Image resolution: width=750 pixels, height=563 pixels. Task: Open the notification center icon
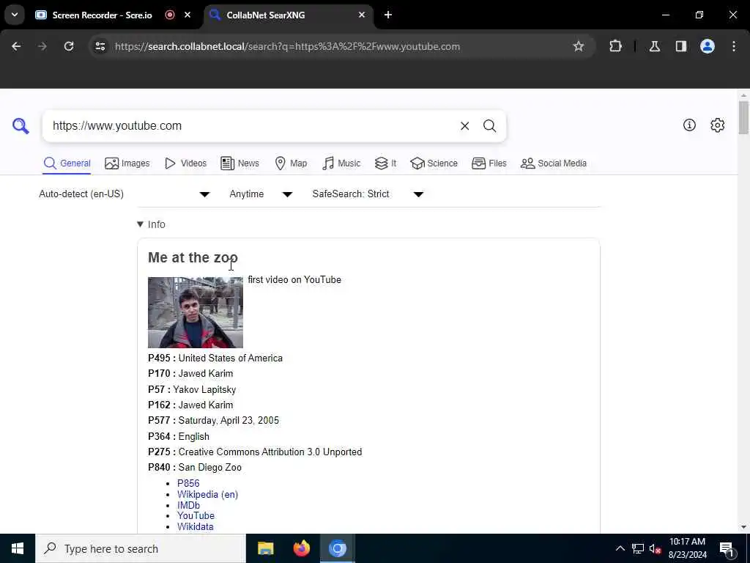pos(727,549)
